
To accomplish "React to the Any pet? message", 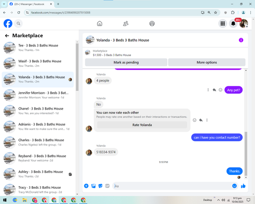I will pos(220,90).
